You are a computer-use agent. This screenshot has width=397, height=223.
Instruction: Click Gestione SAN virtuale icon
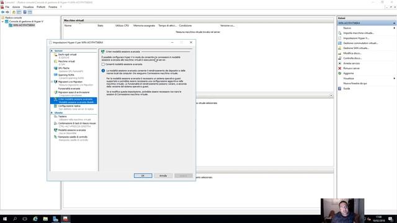tap(340, 48)
